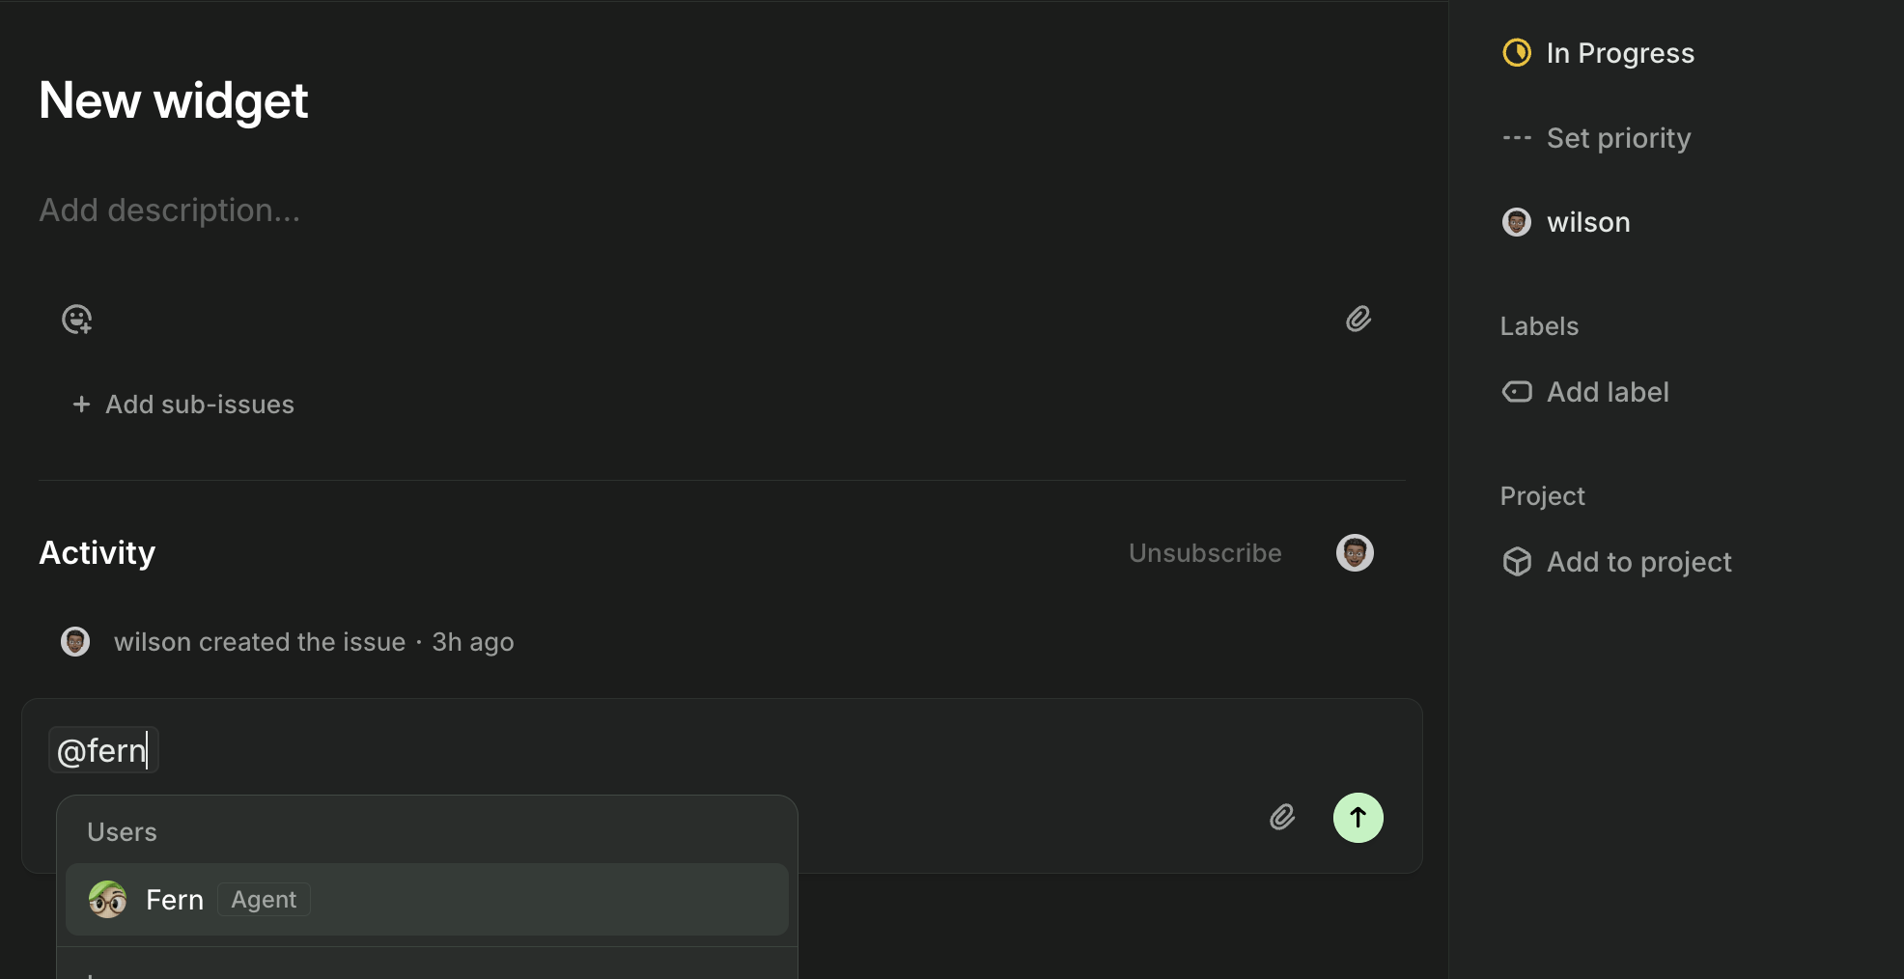
Task: Click the New widget issue title
Action: pos(174,100)
